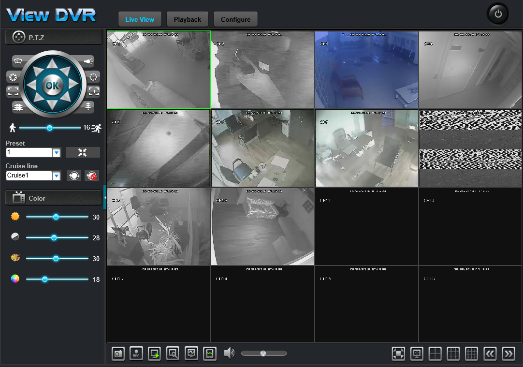Start recording with the REC button

coord(136,353)
